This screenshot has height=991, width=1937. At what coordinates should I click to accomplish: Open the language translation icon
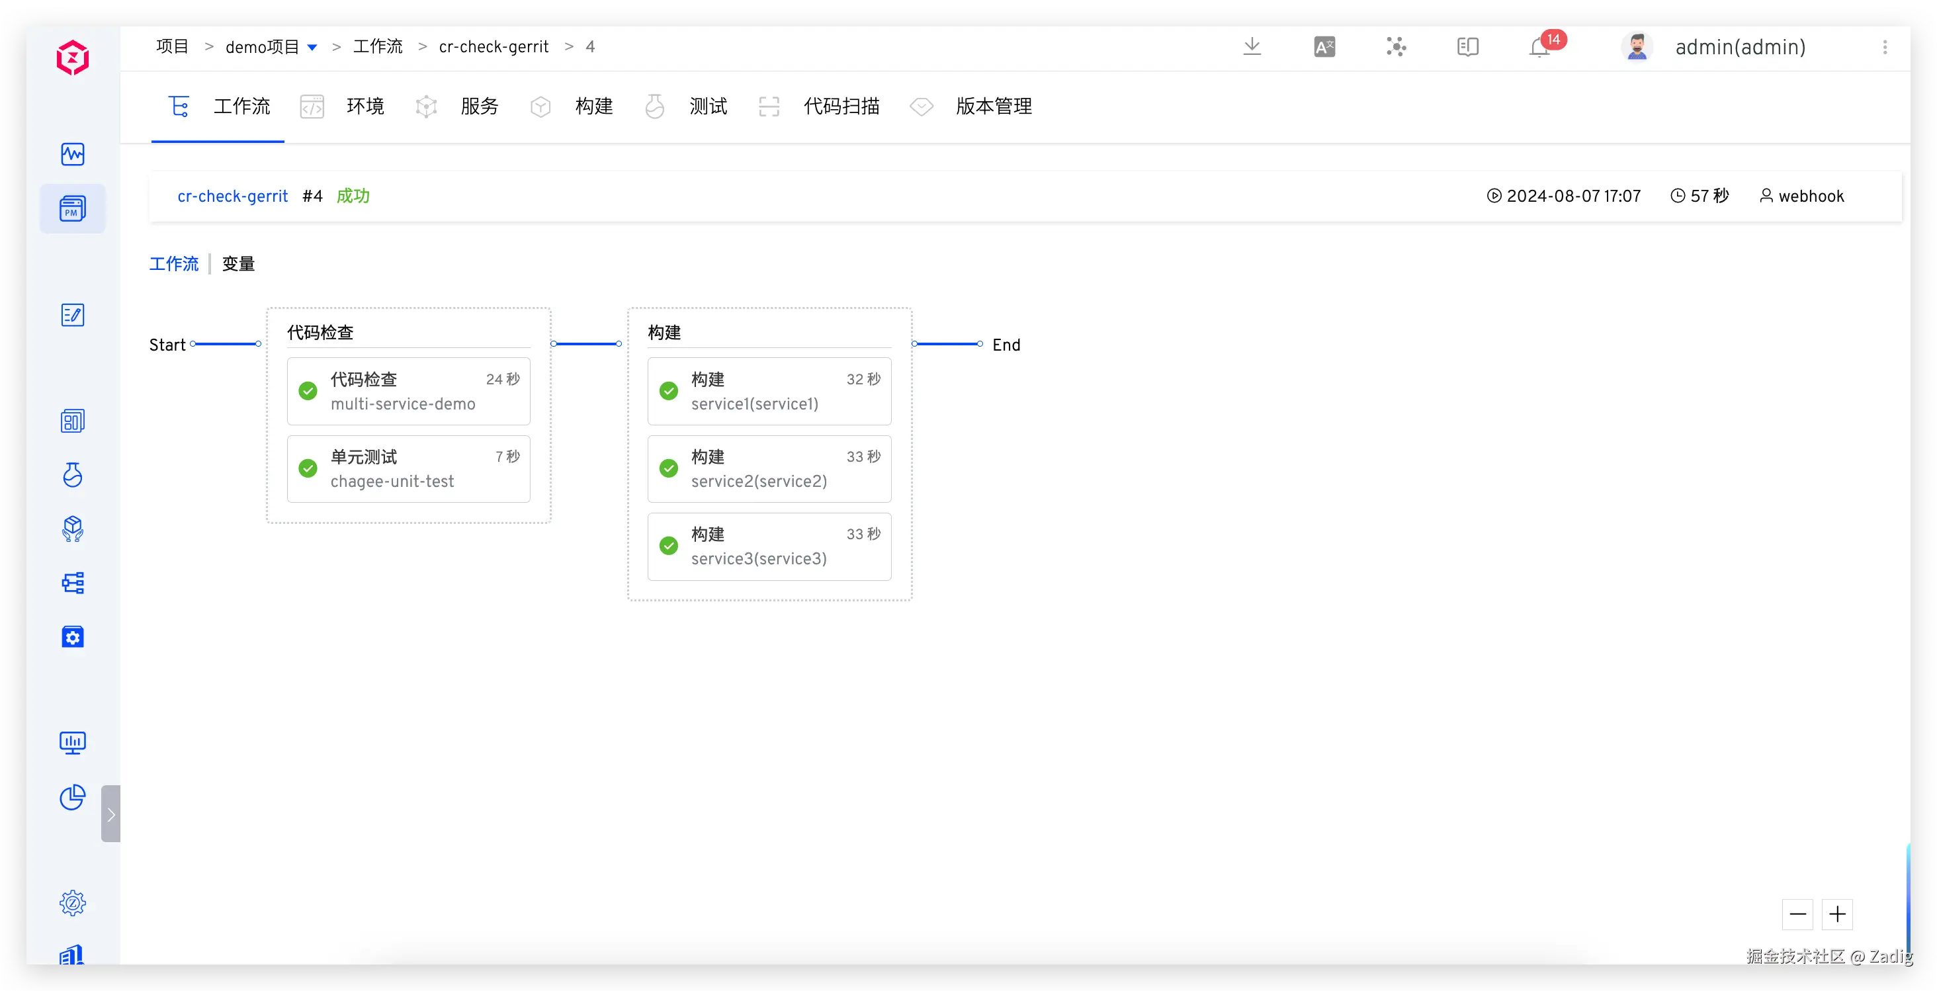1324,48
